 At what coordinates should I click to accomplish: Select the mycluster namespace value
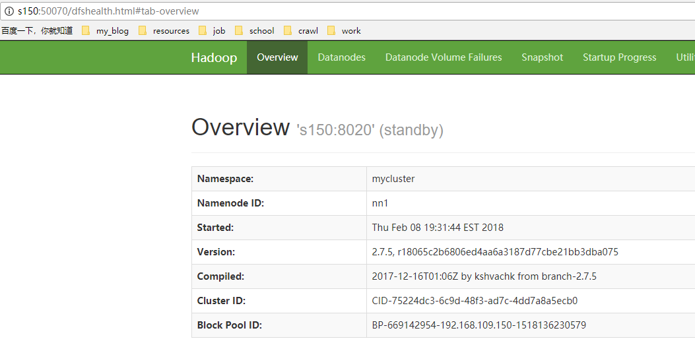coord(393,179)
